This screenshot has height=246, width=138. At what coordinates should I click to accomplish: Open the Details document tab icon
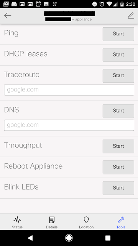pos(52,220)
